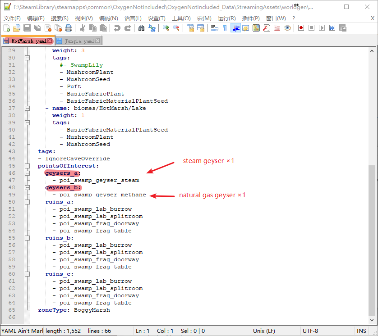Viewport: 378px width, 336px height.
Task: Collapse fold at biomes/HotMarsh/Lake line 37
Action: click(27, 108)
